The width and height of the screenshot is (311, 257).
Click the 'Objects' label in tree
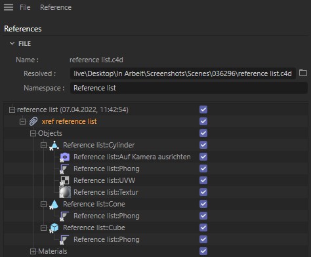pyautogui.click(x=50, y=133)
